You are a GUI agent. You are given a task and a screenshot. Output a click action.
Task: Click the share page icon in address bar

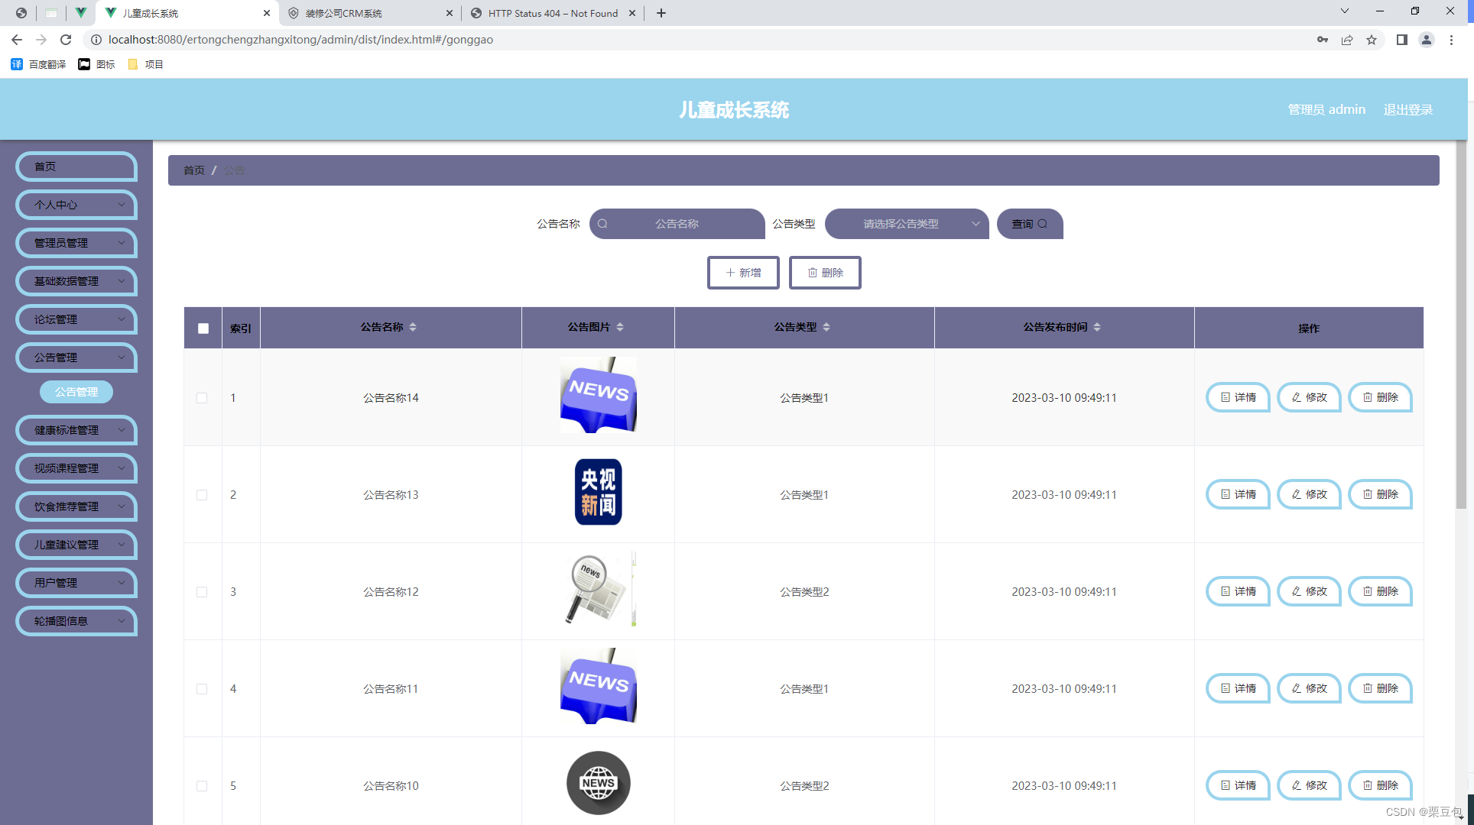tap(1347, 40)
